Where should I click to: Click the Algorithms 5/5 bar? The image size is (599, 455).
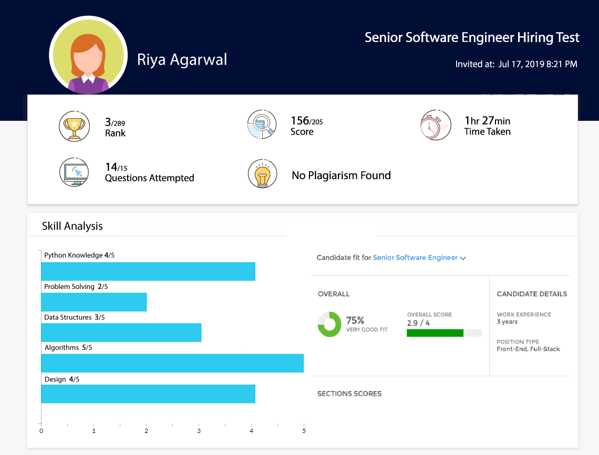(172, 363)
